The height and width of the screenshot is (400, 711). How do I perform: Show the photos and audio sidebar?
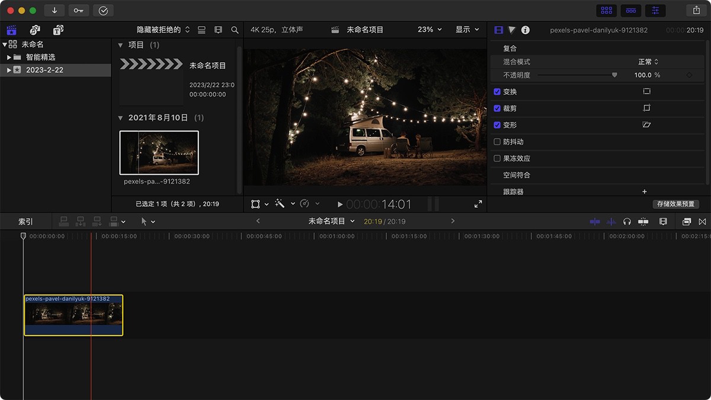35,30
